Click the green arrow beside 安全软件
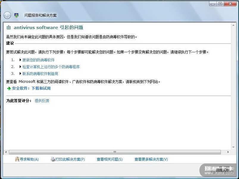 click(x=9, y=88)
